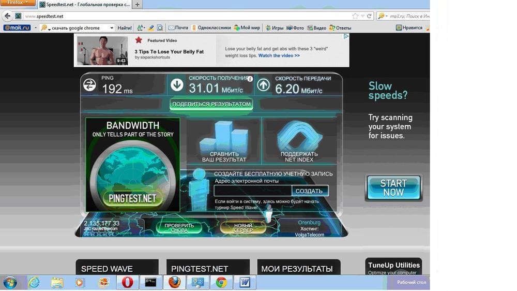Open Windows Explorer folder taskbar icon
The height and width of the screenshot is (291, 517).
click(57, 282)
